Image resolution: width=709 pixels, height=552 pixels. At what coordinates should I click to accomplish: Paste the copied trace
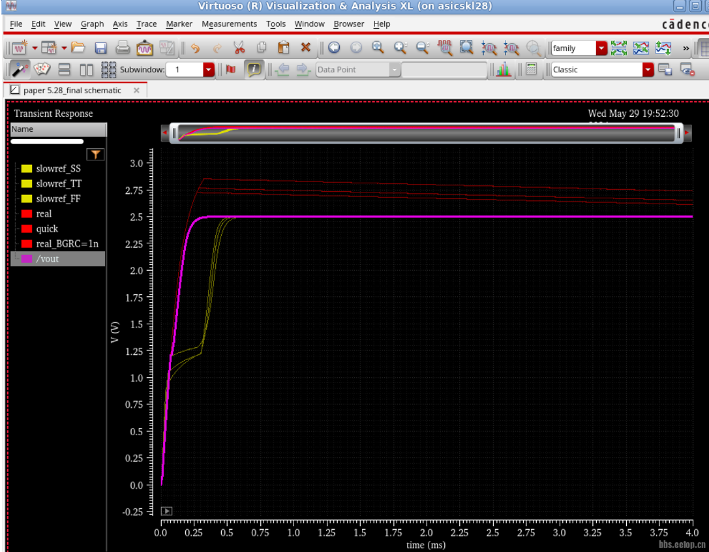click(284, 48)
